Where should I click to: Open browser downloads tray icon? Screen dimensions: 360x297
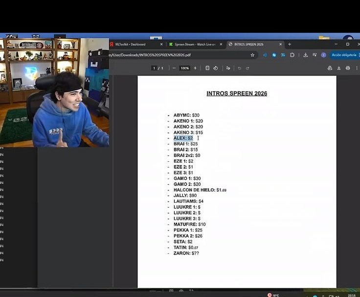(x=306, y=55)
